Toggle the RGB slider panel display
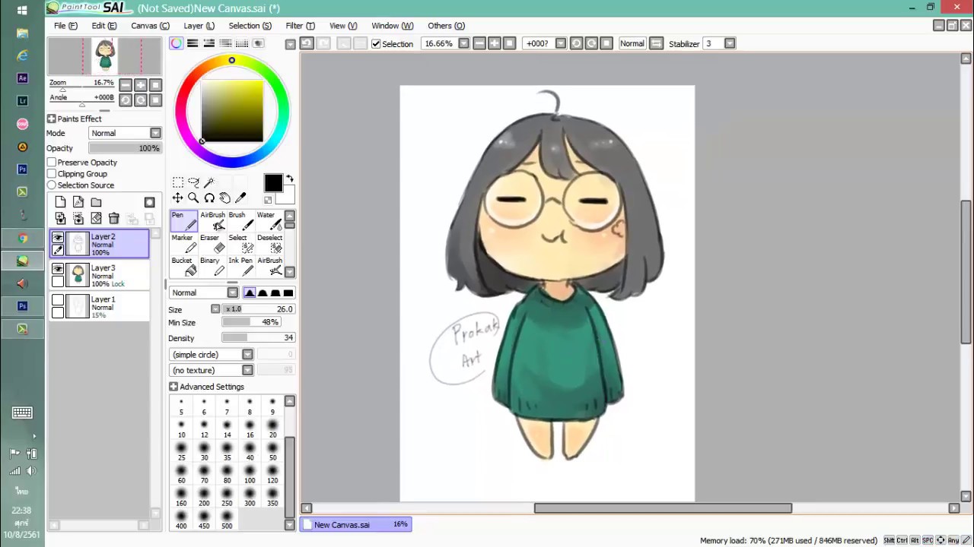Screen dimensions: 974x547 [x=193, y=43]
